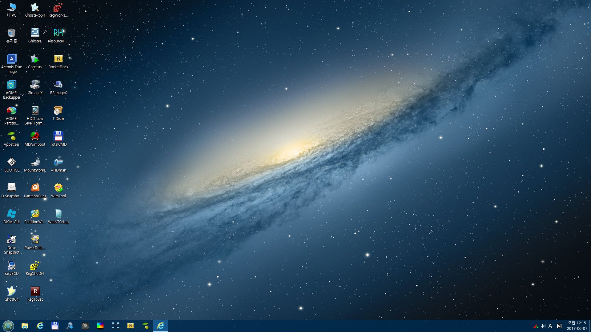Select the HDD Low Level Format icon
This screenshot has height=332, width=591.
click(35, 115)
